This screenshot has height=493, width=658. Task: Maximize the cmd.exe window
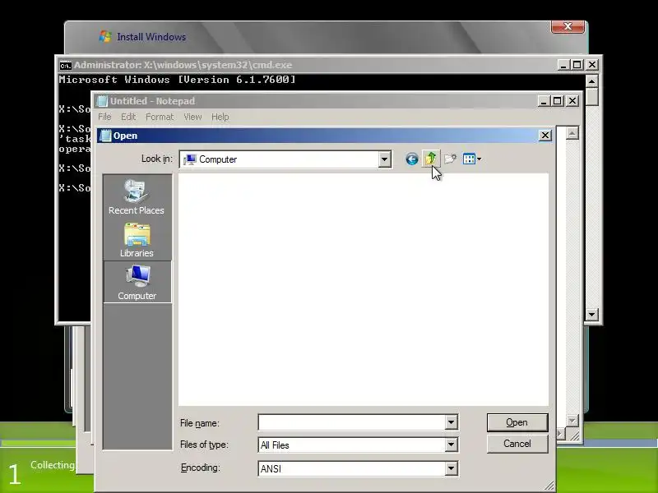pos(577,65)
